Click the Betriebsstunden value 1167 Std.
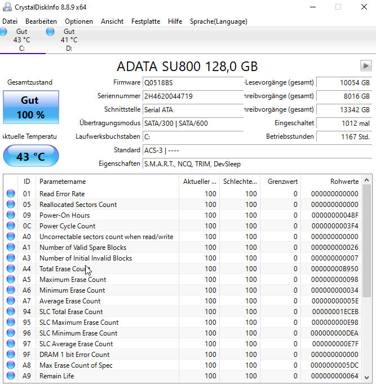This screenshot has height=384, width=376. pyautogui.click(x=344, y=136)
